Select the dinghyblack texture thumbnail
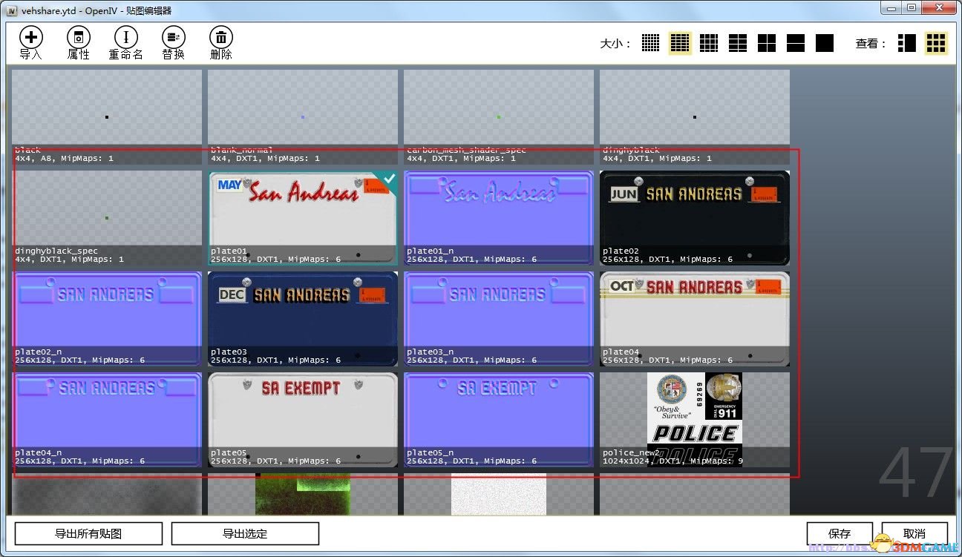The height and width of the screenshot is (557, 962). [695, 117]
